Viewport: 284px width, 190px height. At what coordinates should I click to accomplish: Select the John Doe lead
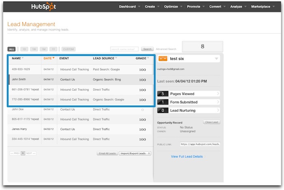tap(80, 109)
